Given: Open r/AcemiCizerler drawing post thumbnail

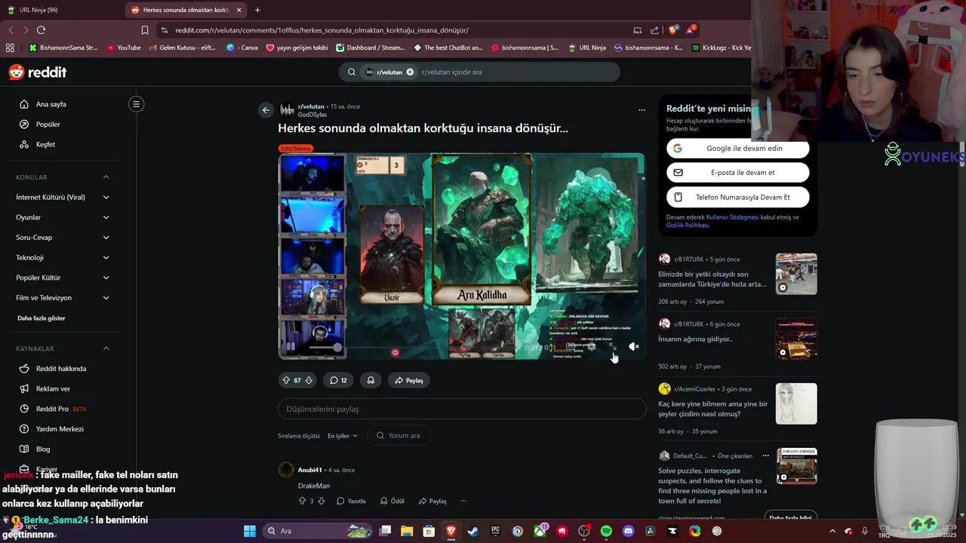Looking at the screenshot, I should coord(796,403).
